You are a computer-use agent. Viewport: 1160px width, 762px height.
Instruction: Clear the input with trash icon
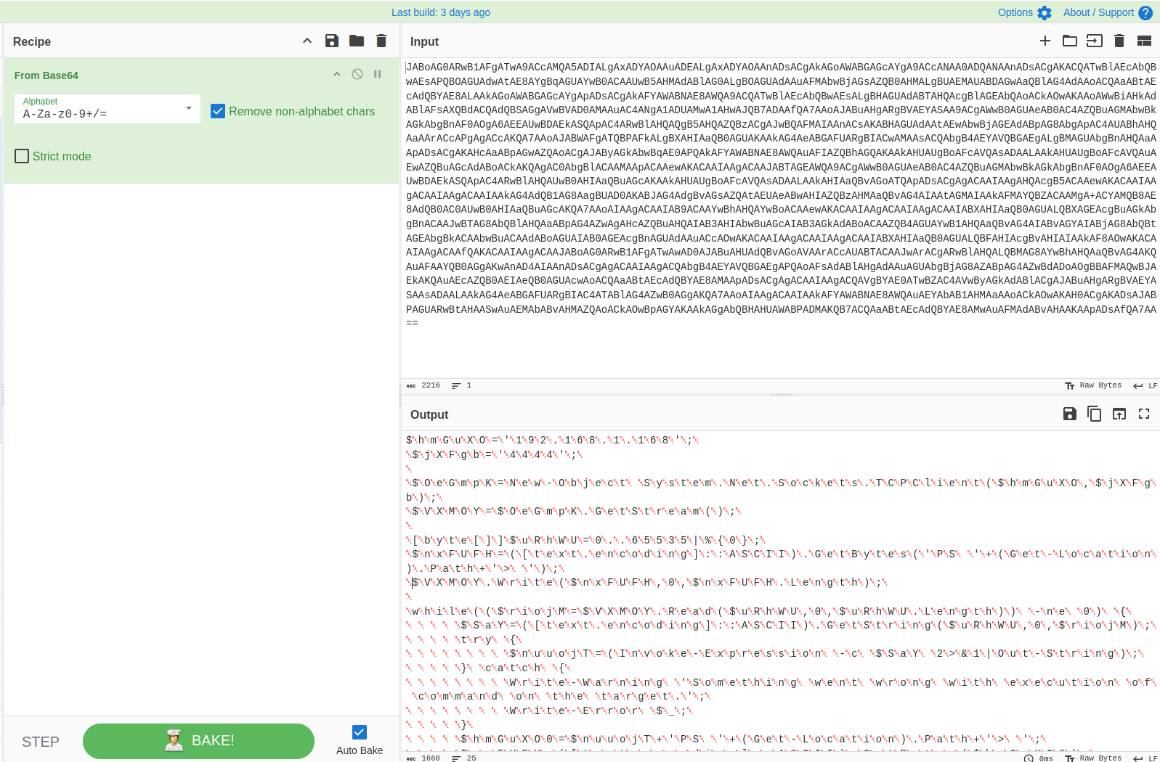click(x=1119, y=41)
